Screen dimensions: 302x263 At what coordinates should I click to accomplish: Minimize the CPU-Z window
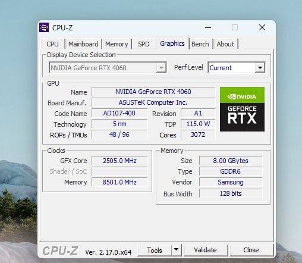208,27
